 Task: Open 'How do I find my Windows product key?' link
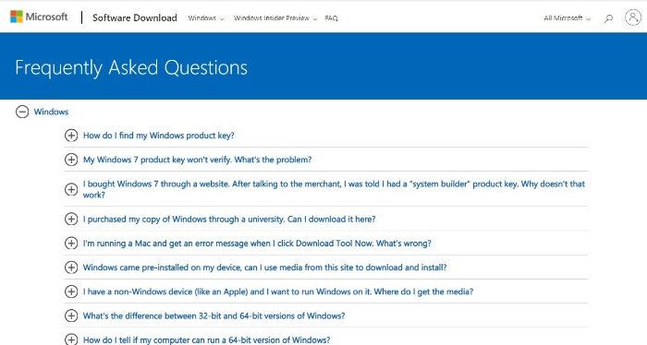(158, 136)
